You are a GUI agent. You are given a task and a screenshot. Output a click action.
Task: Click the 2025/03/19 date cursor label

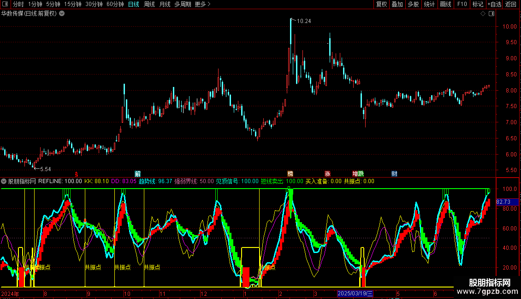tap(355, 293)
